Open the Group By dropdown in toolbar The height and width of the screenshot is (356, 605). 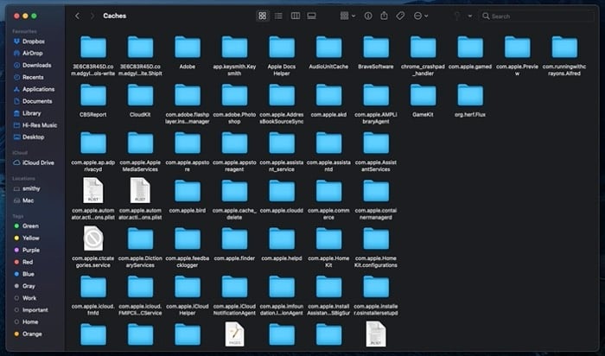[x=347, y=16]
